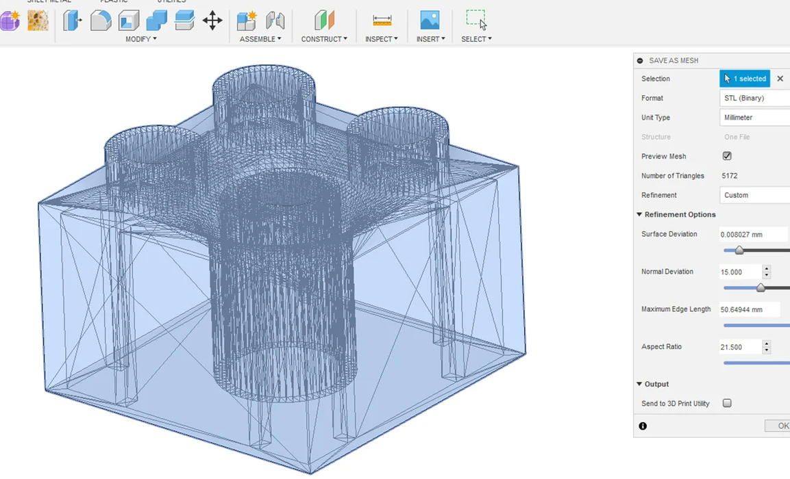The image size is (790, 479).
Task: Click the Normal Deviation slider handle
Action: [761, 288]
